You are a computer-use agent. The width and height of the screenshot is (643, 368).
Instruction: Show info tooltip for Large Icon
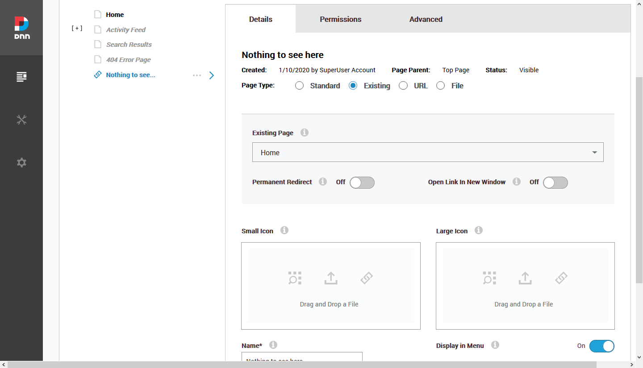[x=479, y=230]
